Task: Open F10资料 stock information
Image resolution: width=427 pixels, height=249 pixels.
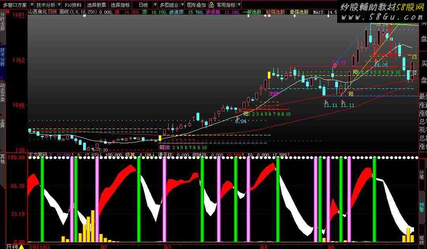Action: [x=73, y=5]
